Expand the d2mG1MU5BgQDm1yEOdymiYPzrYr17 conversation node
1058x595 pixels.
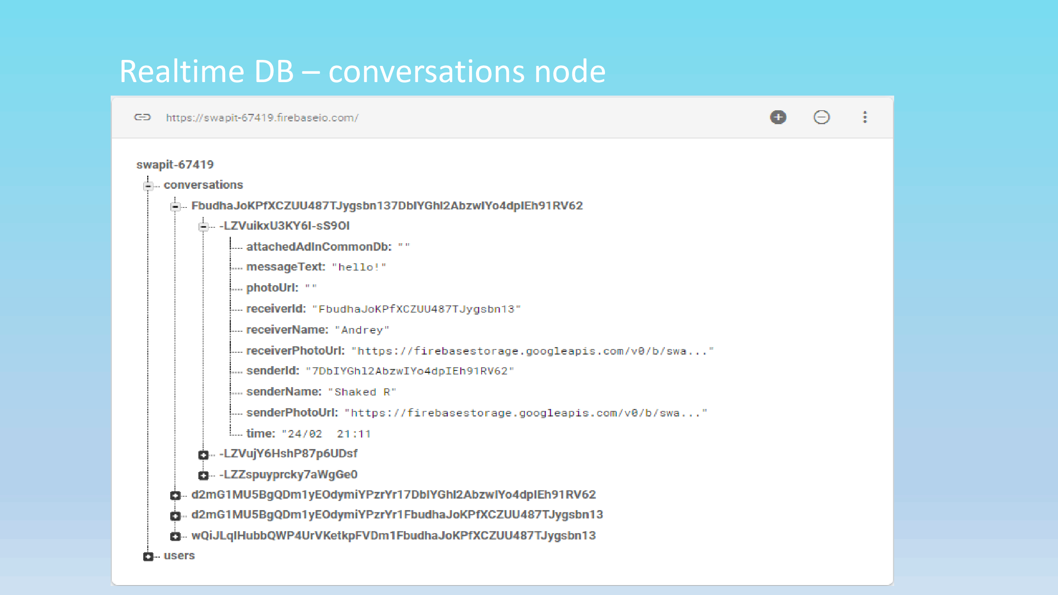tap(175, 495)
